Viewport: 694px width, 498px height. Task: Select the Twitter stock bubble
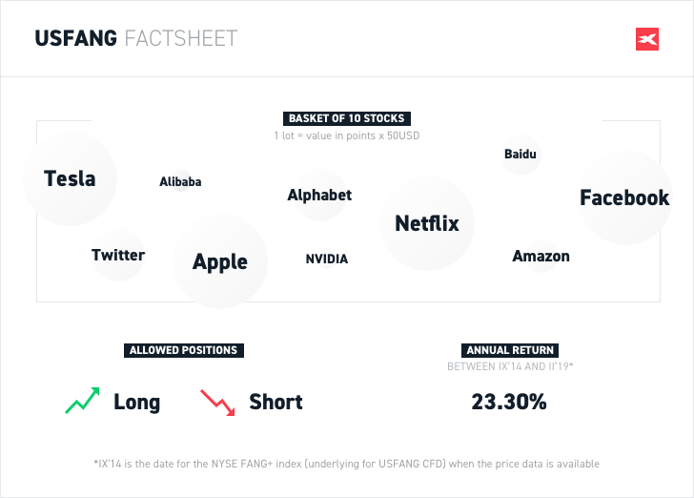(x=118, y=255)
